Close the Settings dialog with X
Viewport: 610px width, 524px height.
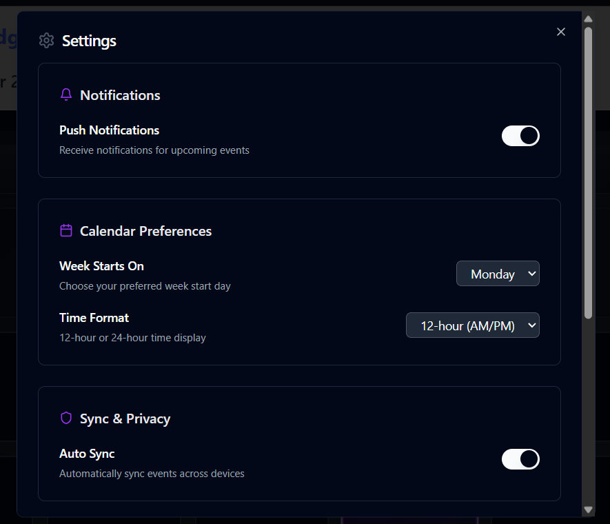coord(560,32)
